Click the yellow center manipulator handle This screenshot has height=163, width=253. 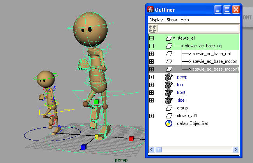click(x=97, y=137)
